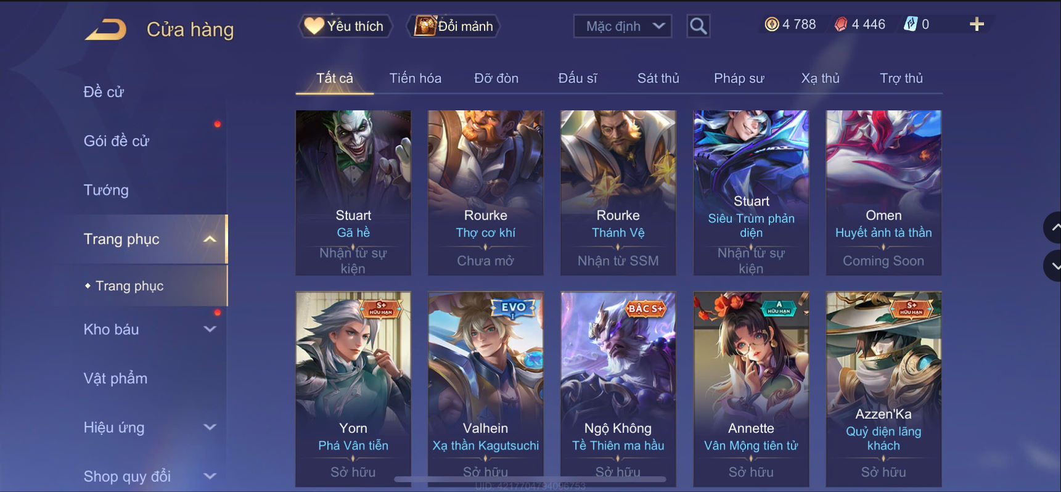Add currency with the plus icon
The height and width of the screenshot is (492, 1061).
[x=977, y=25]
